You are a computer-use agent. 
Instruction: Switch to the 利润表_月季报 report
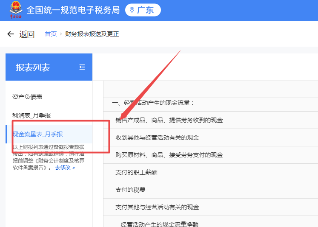click(32, 115)
